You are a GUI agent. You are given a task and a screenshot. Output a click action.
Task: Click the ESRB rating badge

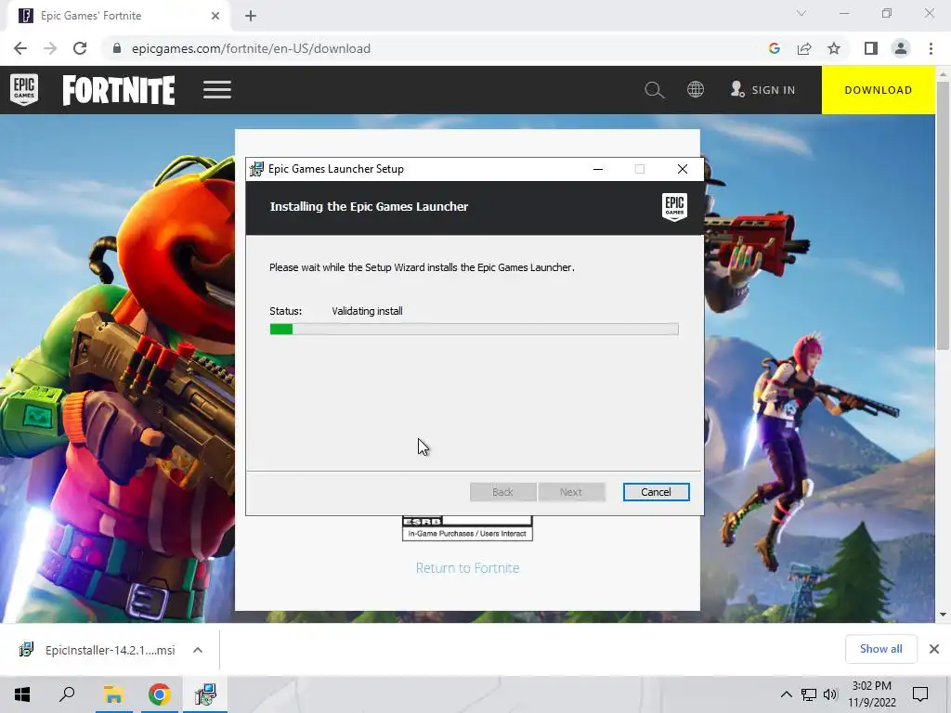click(468, 528)
